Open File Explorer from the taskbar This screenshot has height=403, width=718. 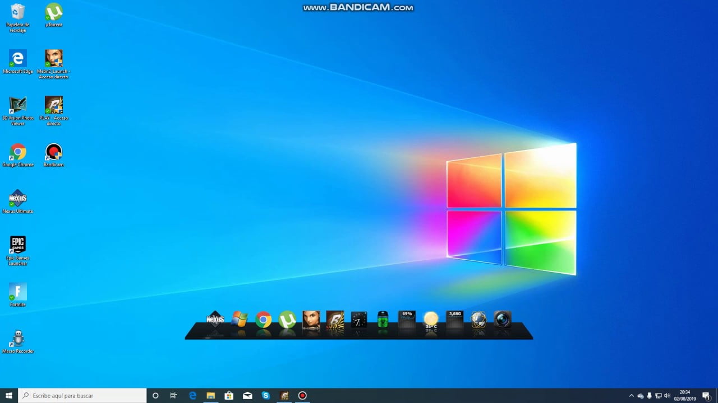coord(211,396)
